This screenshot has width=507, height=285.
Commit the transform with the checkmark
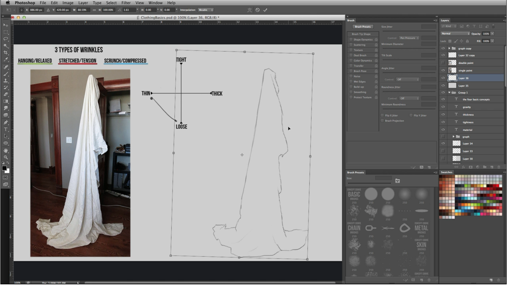coord(265,10)
